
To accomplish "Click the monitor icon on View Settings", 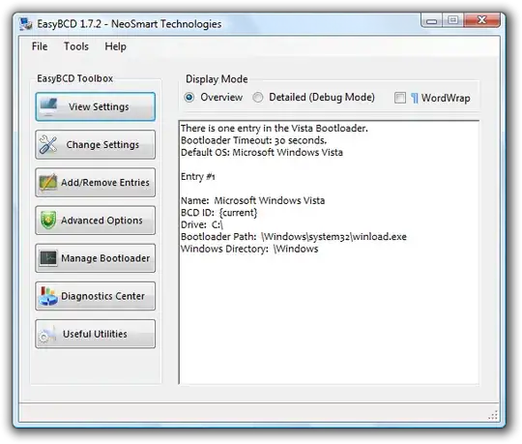I will [48, 106].
